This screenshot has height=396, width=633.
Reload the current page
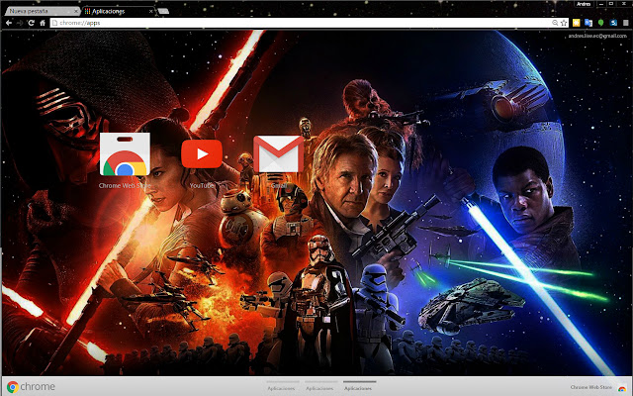[x=31, y=23]
